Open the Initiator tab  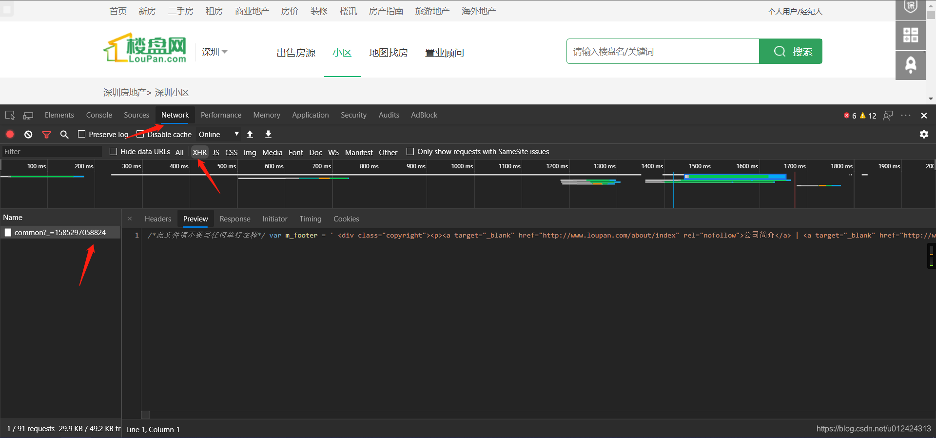(x=275, y=219)
